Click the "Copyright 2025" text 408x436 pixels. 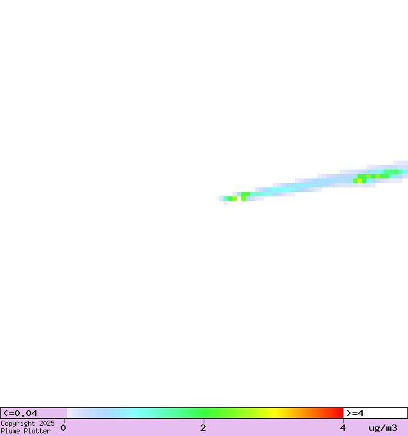point(27,423)
